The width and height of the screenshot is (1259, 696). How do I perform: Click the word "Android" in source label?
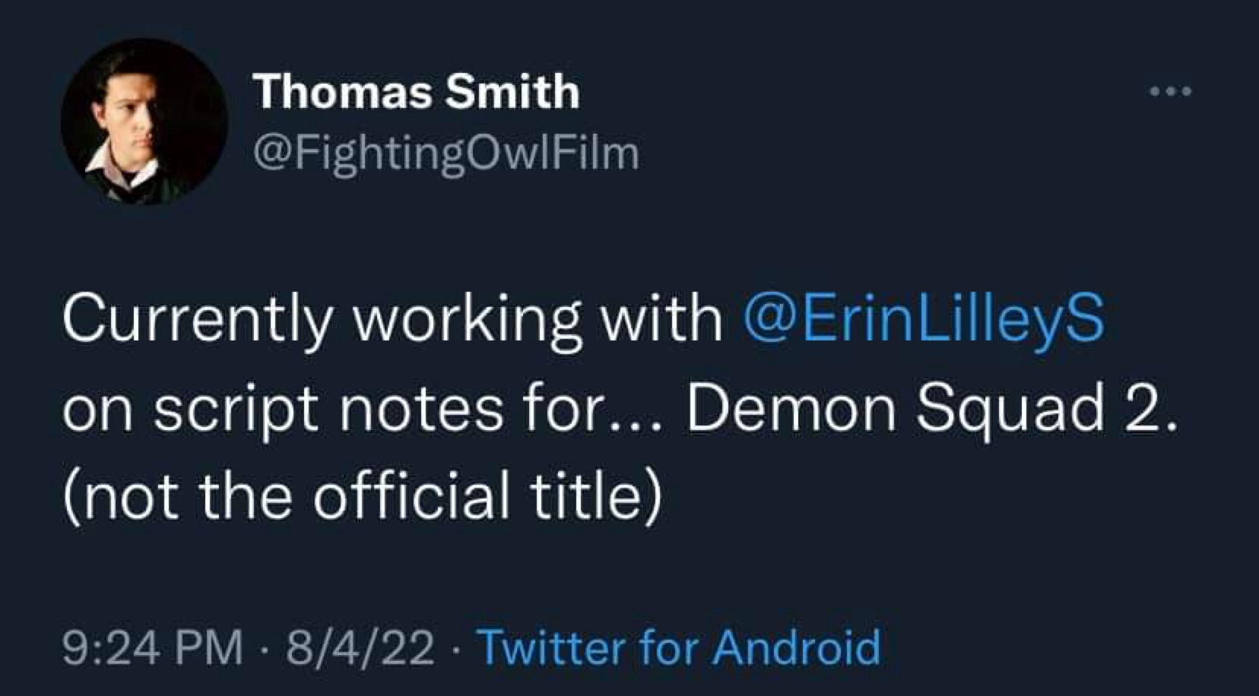point(796,647)
